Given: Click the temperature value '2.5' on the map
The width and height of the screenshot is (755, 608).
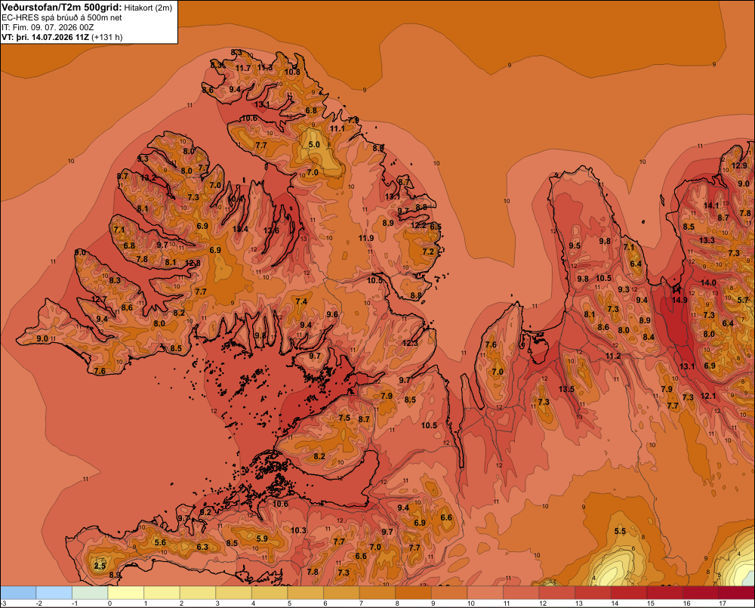Looking at the screenshot, I should [100, 566].
